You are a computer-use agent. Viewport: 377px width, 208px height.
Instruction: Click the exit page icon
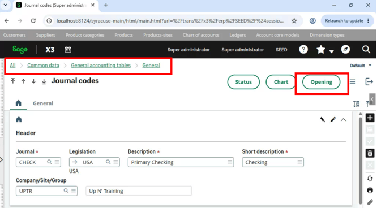click(369, 81)
